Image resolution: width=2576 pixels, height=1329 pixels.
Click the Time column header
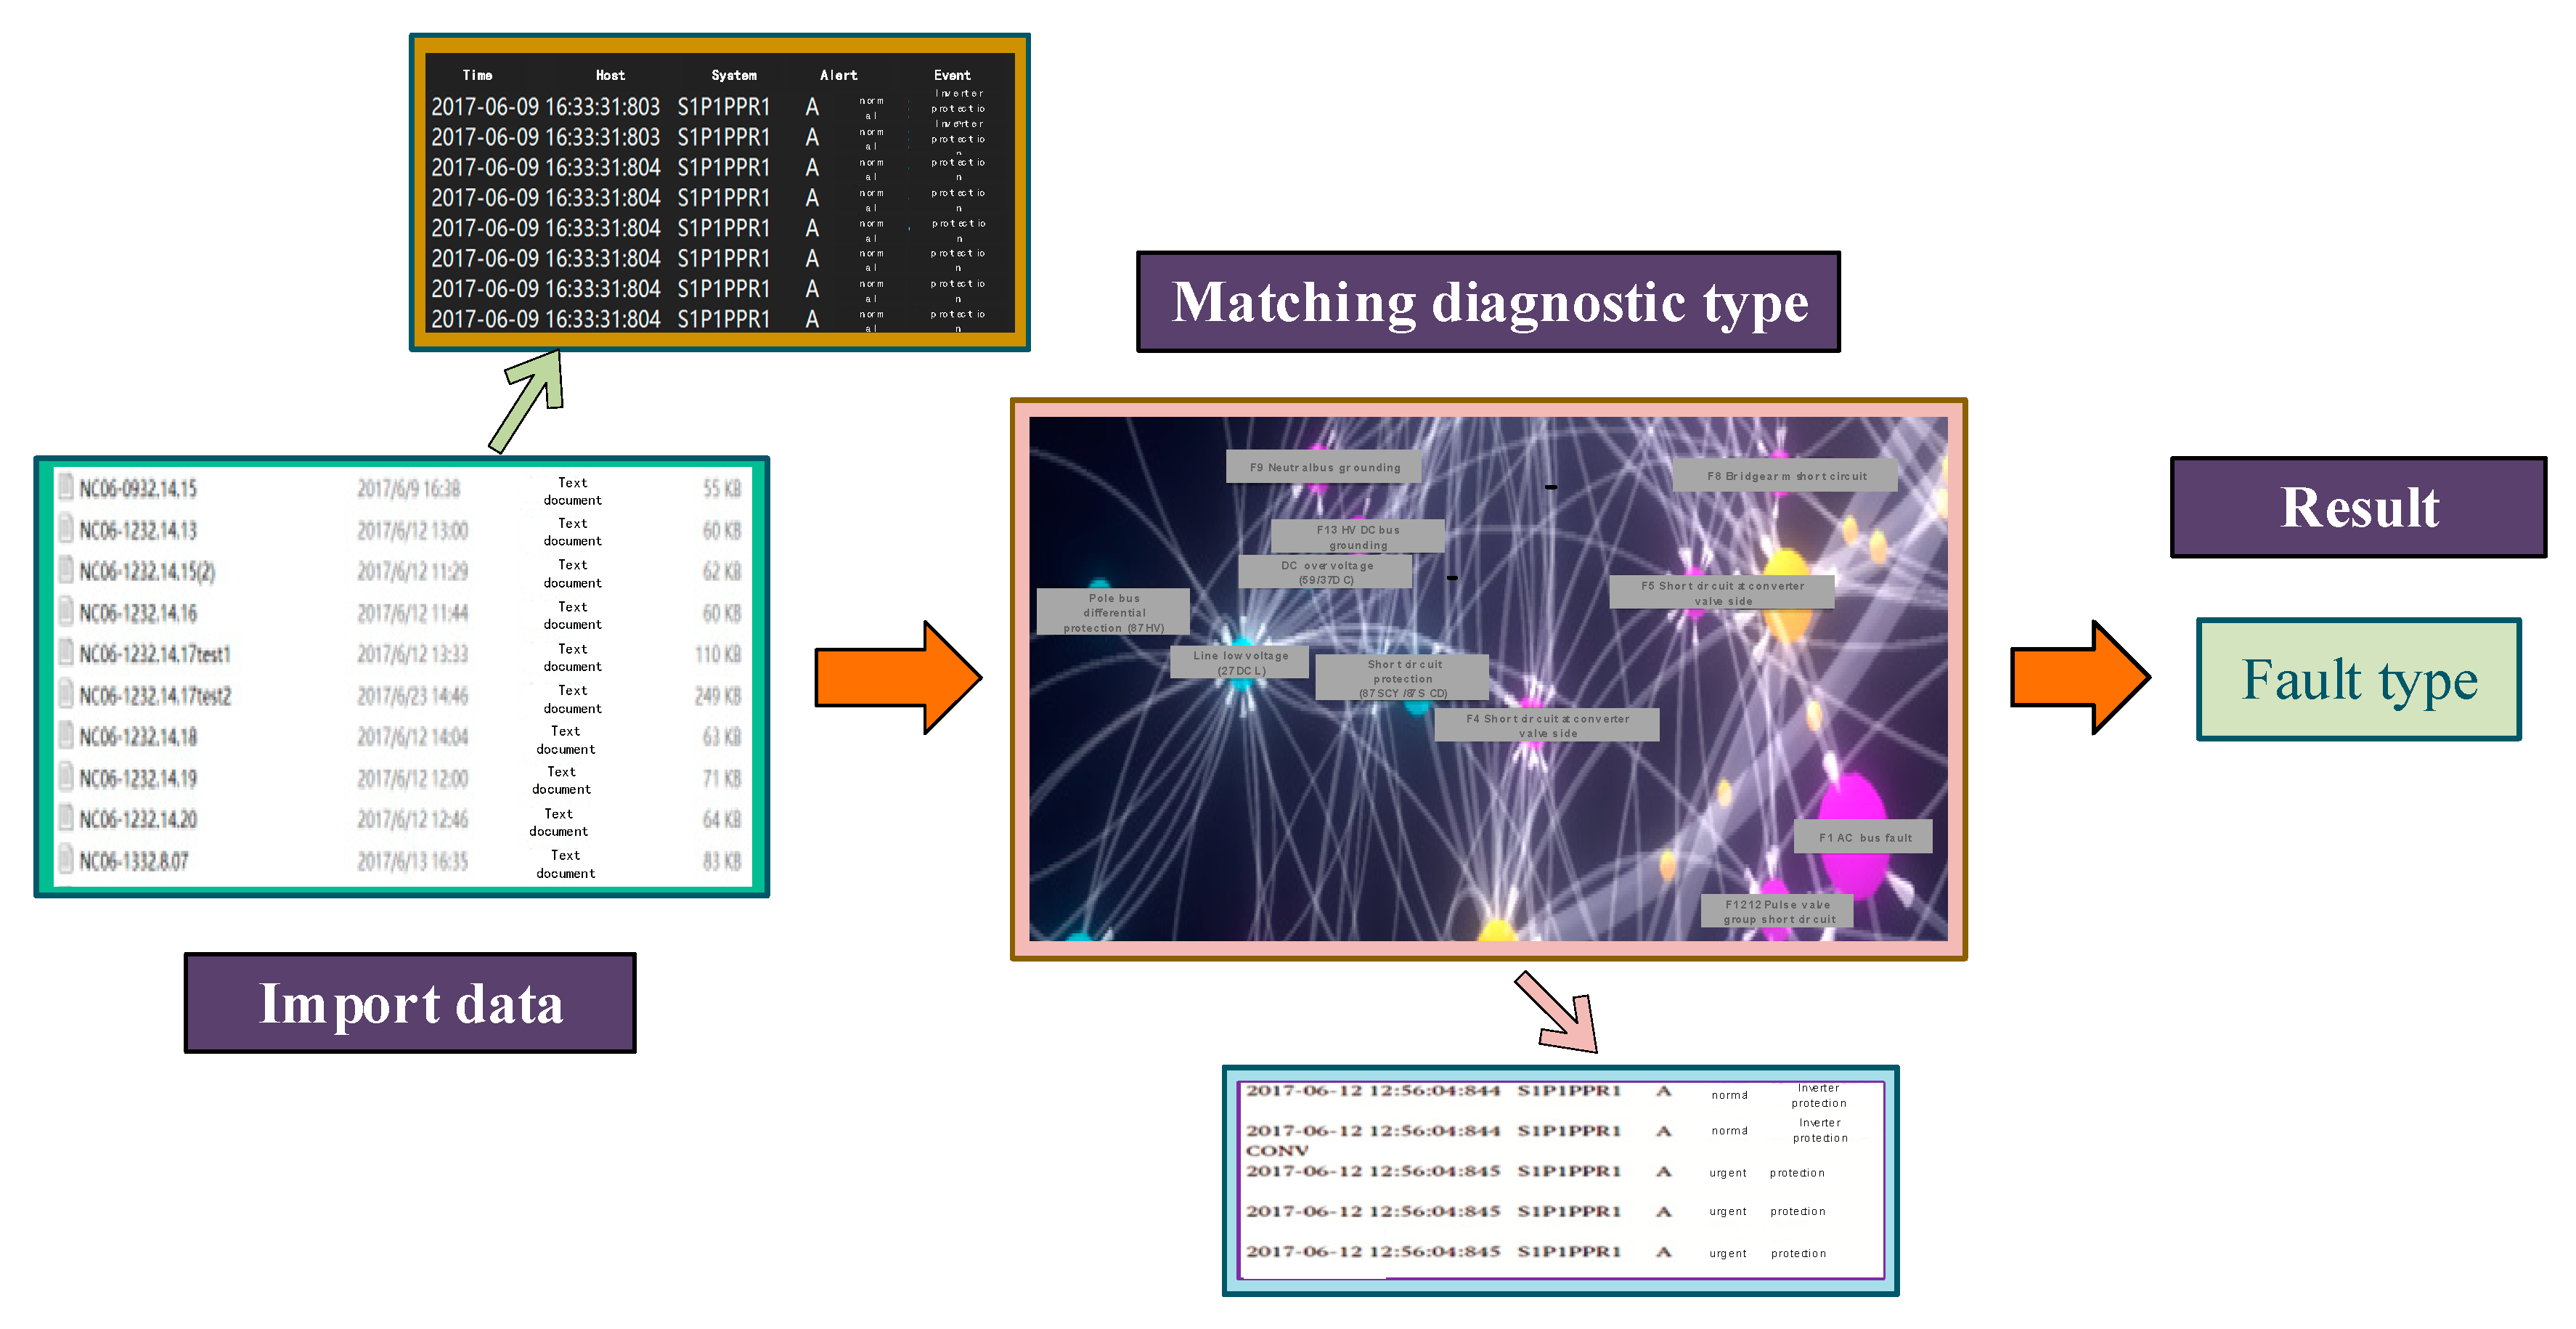477,75
